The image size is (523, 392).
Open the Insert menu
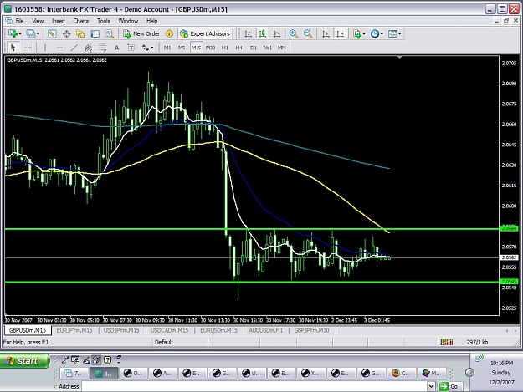pos(59,21)
